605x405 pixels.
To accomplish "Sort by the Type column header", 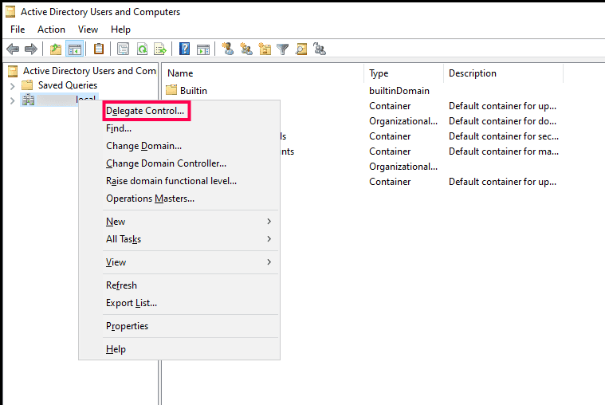I will coord(403,73).
